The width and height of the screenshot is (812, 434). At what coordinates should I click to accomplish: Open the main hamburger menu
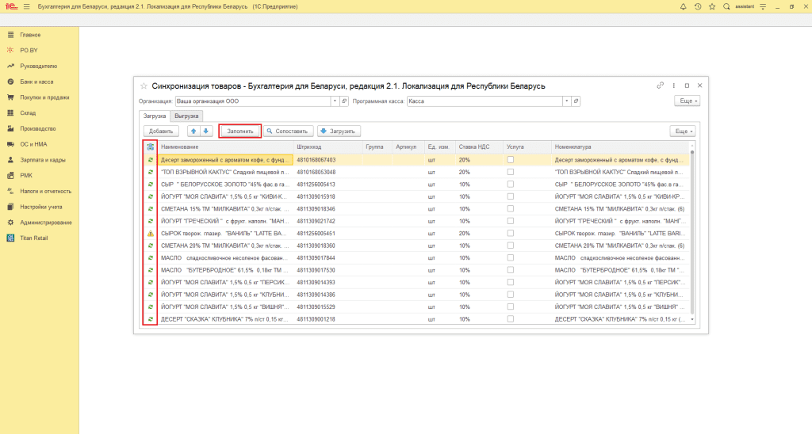pos(27,6)
